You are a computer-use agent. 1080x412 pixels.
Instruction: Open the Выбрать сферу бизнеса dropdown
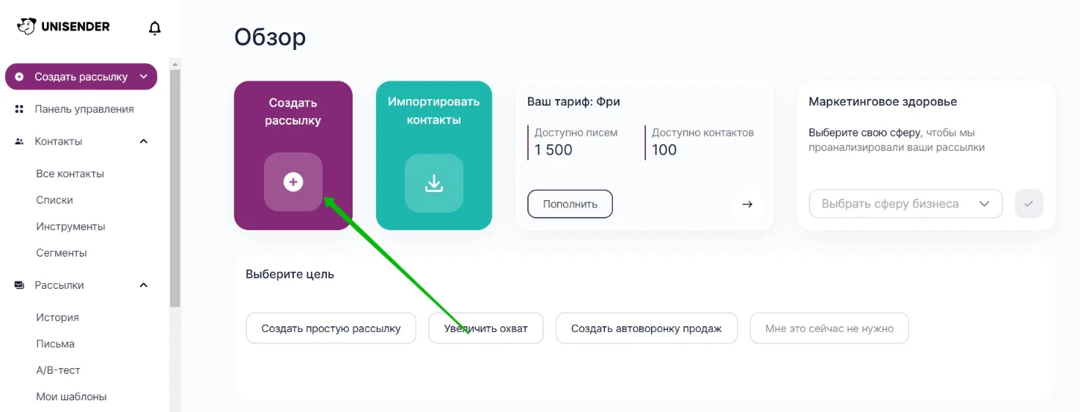(x=905, y=204)
